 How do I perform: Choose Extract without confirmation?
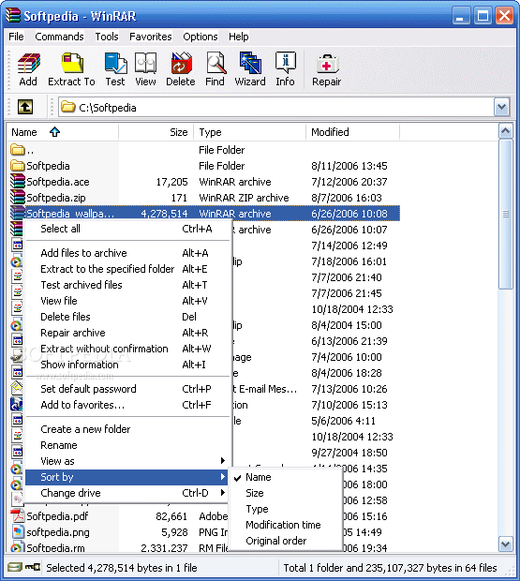pos(127,349)
